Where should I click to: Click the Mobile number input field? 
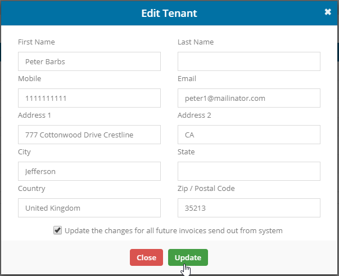pos(89,98)
